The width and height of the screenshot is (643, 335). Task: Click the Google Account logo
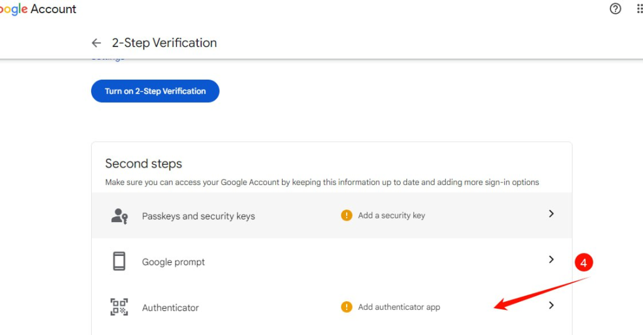click(x=38, y=9)
